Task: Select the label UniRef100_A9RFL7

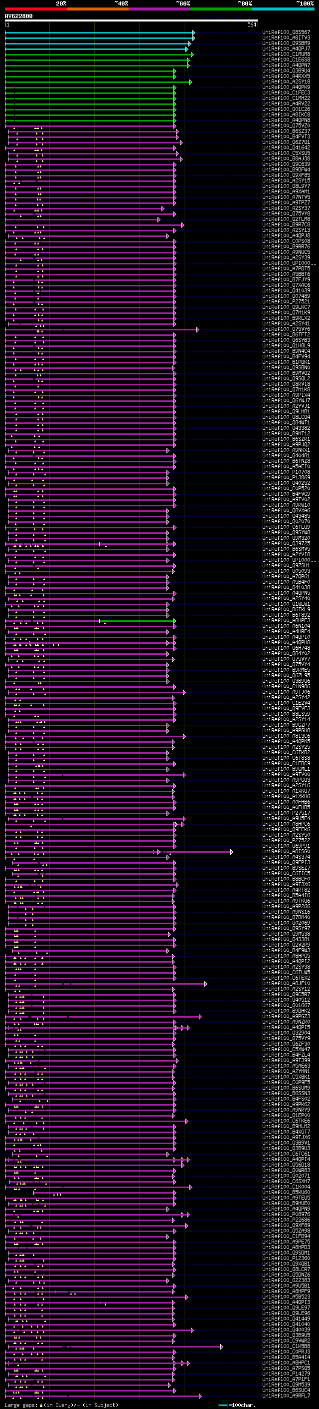Action: pyautogui.click(x=286, y=1396)
